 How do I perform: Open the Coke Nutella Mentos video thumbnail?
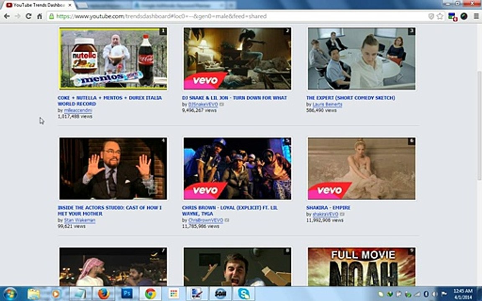coord(113,59)
